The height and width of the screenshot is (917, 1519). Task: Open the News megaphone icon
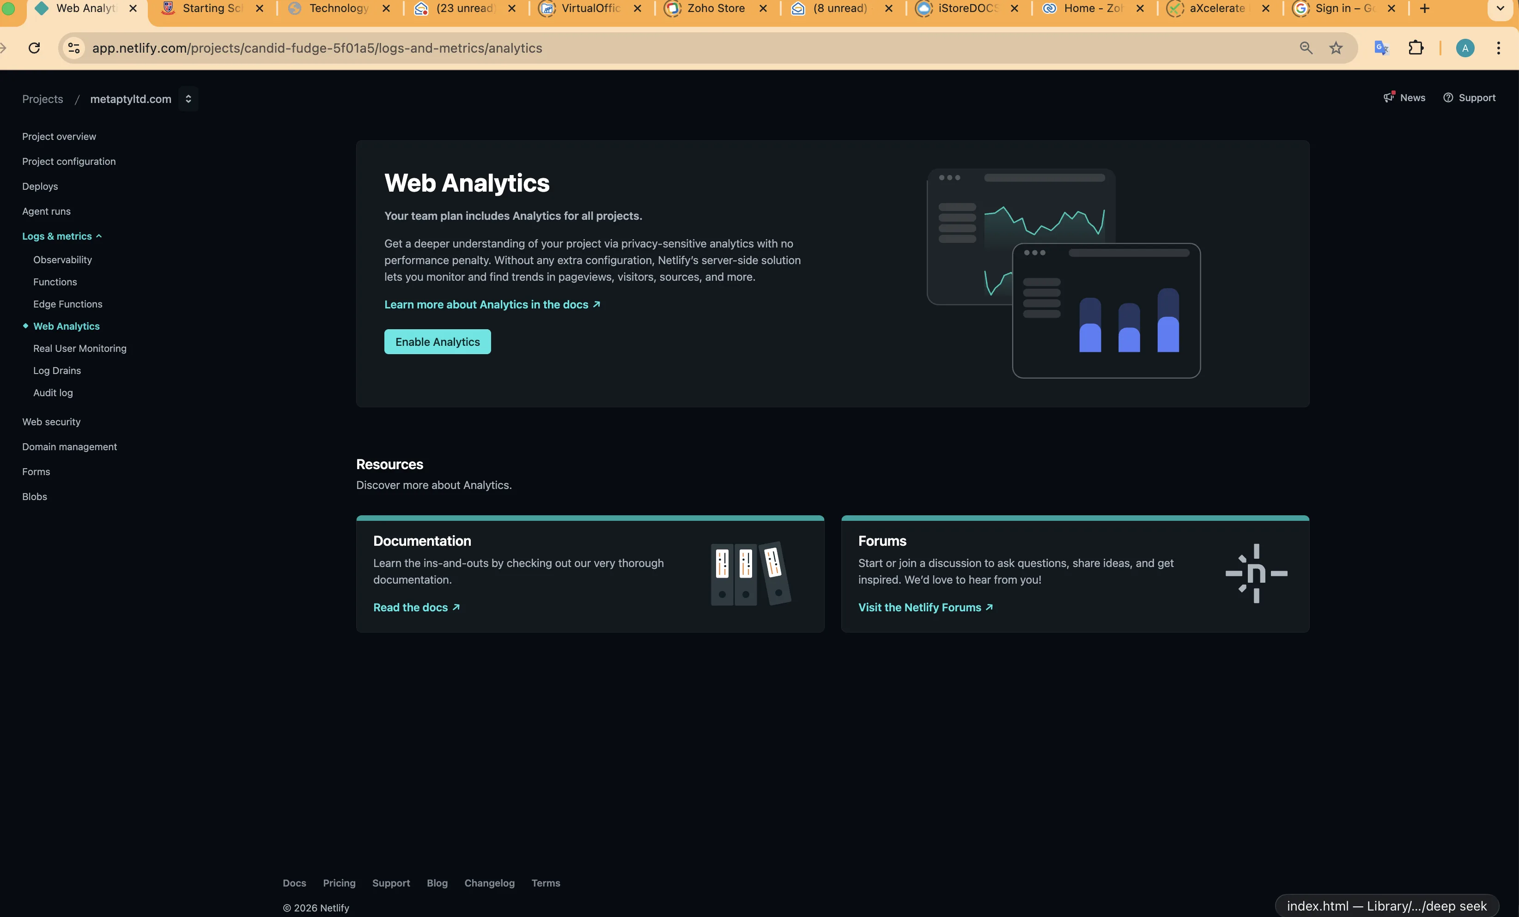[x=1389, y=97]
